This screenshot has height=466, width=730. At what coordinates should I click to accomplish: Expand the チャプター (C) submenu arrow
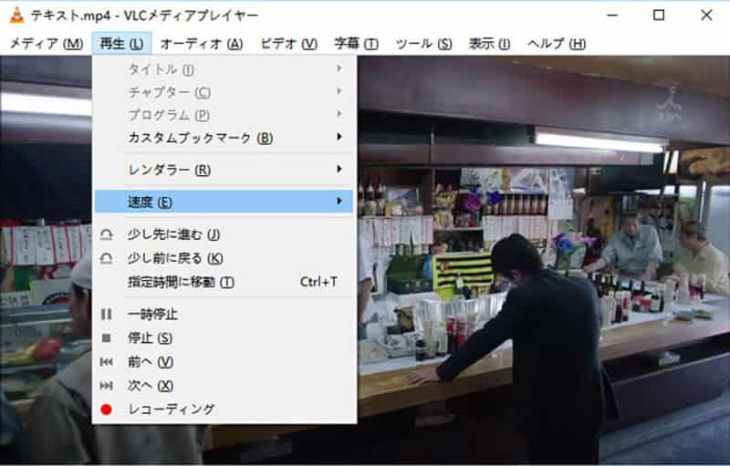coord(339,91)
